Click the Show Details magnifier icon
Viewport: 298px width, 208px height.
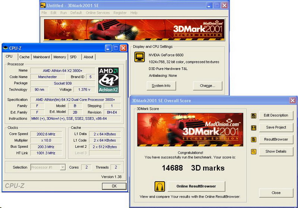[254, 152]
